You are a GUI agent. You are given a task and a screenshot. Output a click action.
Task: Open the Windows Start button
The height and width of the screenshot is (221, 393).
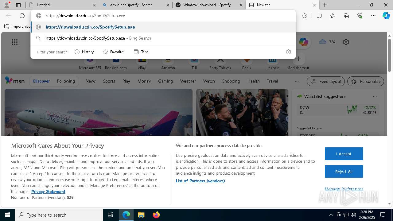(7, 215)
